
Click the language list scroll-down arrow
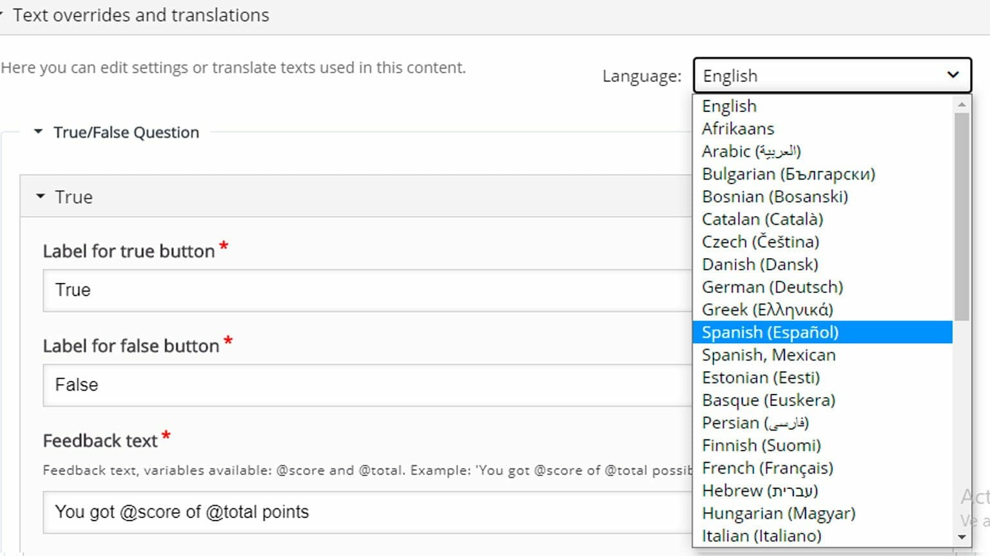click(962, 537)
